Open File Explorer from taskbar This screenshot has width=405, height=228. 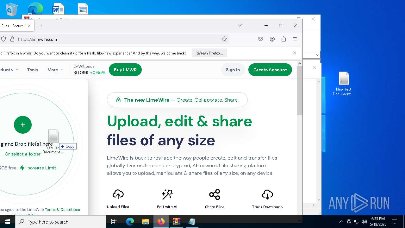[x=145, y=222]
